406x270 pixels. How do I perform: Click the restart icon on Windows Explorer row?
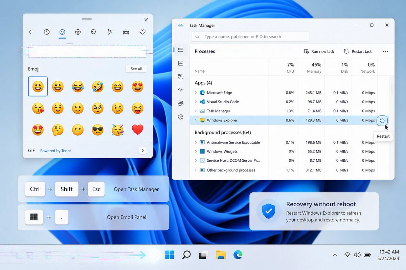pos(382,120)
